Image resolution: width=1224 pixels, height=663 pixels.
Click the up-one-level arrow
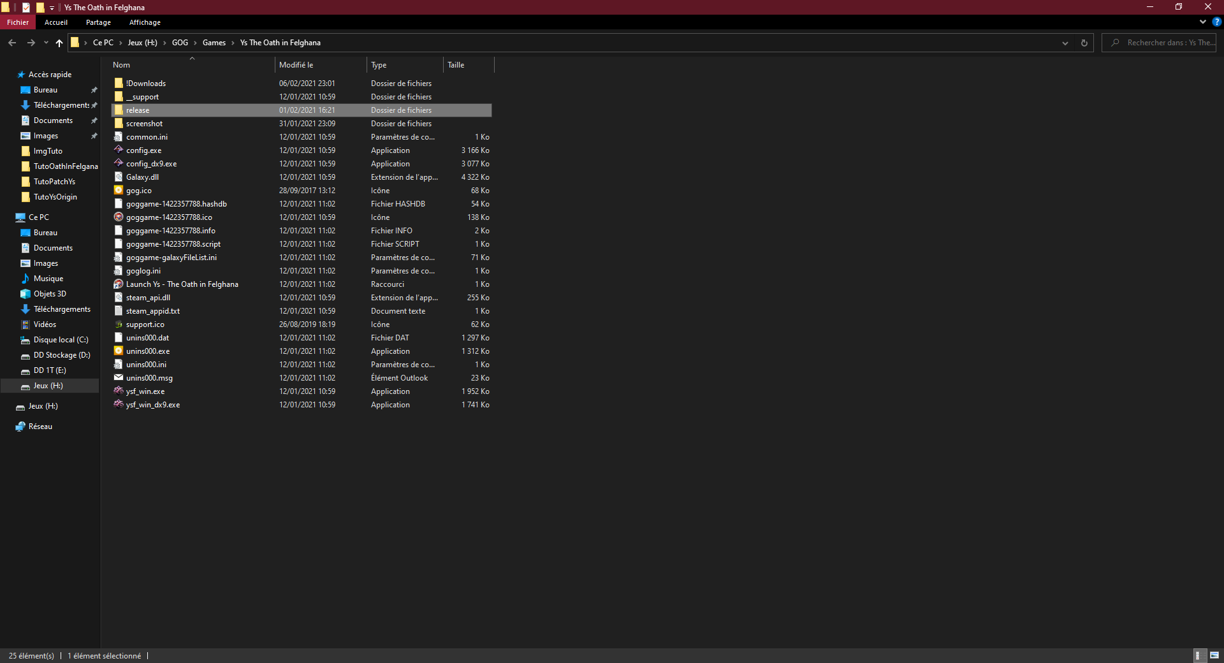[x=59, y=43]
